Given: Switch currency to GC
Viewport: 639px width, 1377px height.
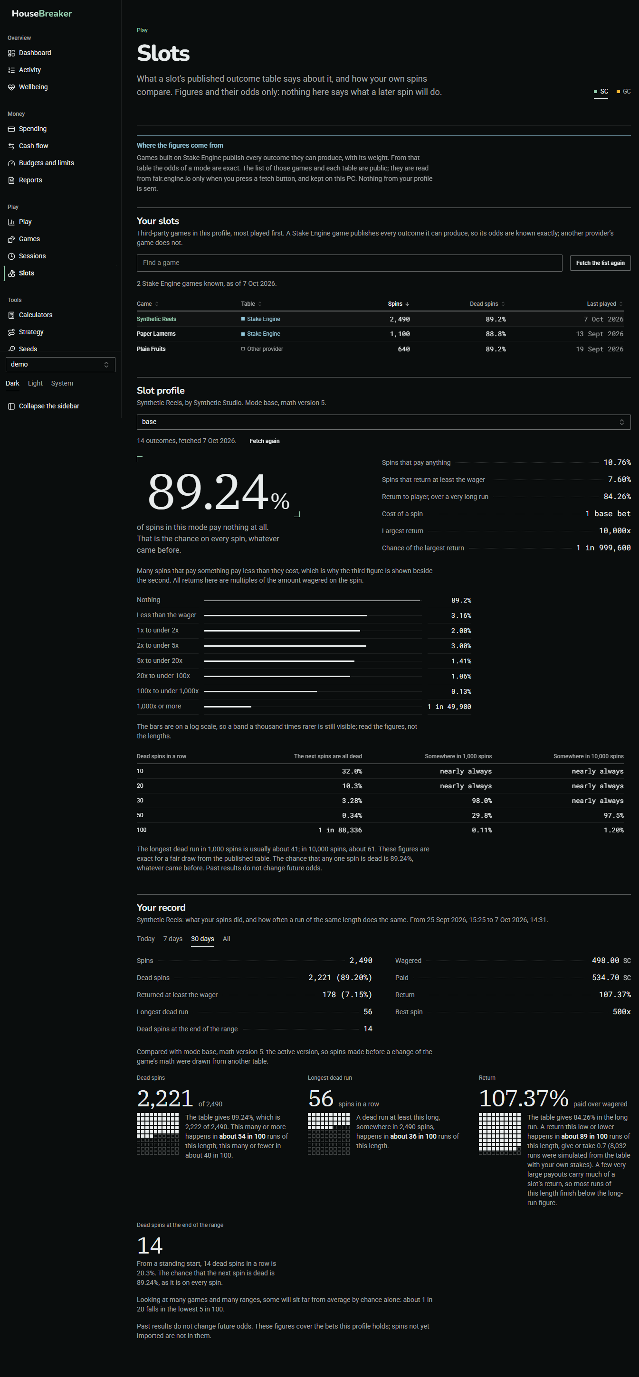Looking at the screenshot, I should (x=623, y=92).
